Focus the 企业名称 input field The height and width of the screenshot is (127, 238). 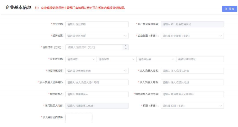(97, 24)
